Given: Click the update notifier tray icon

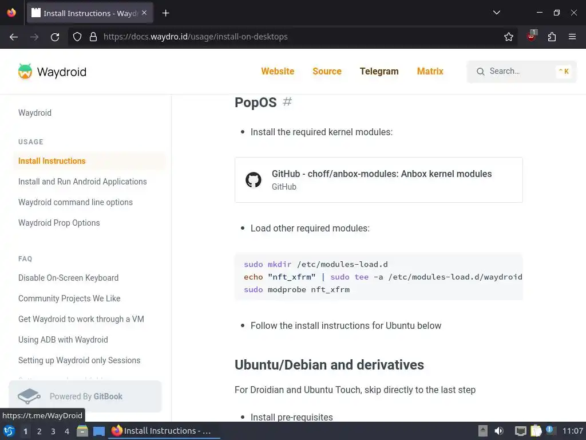Looking at the screenshot, I should [550, 430].
